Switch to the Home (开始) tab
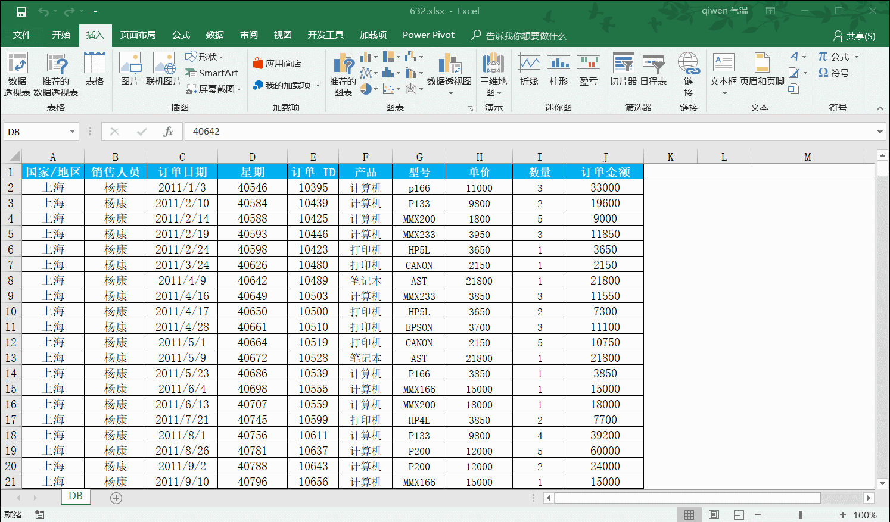This screenshot has width=890, height=522. pos(61,35)
